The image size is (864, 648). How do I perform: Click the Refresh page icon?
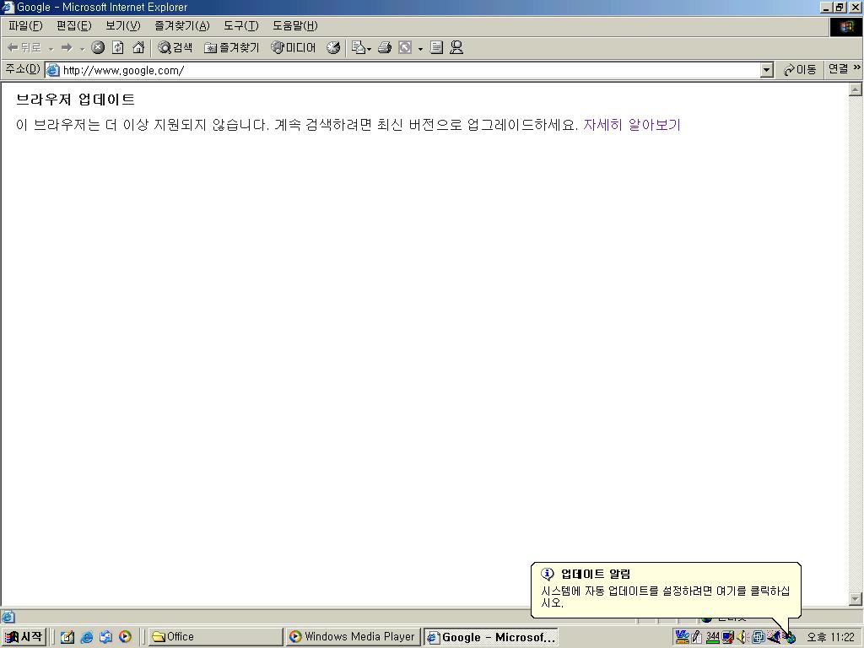point(118,48)
